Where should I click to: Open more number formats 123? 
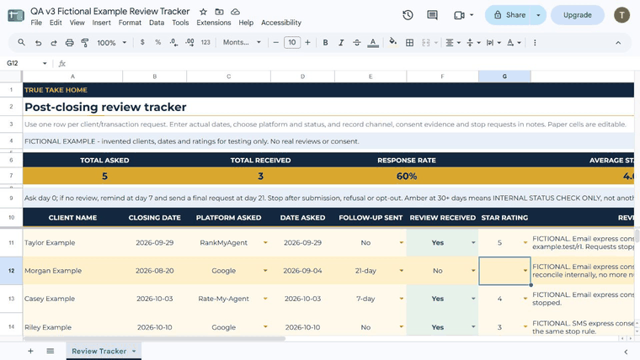[205, 42]
